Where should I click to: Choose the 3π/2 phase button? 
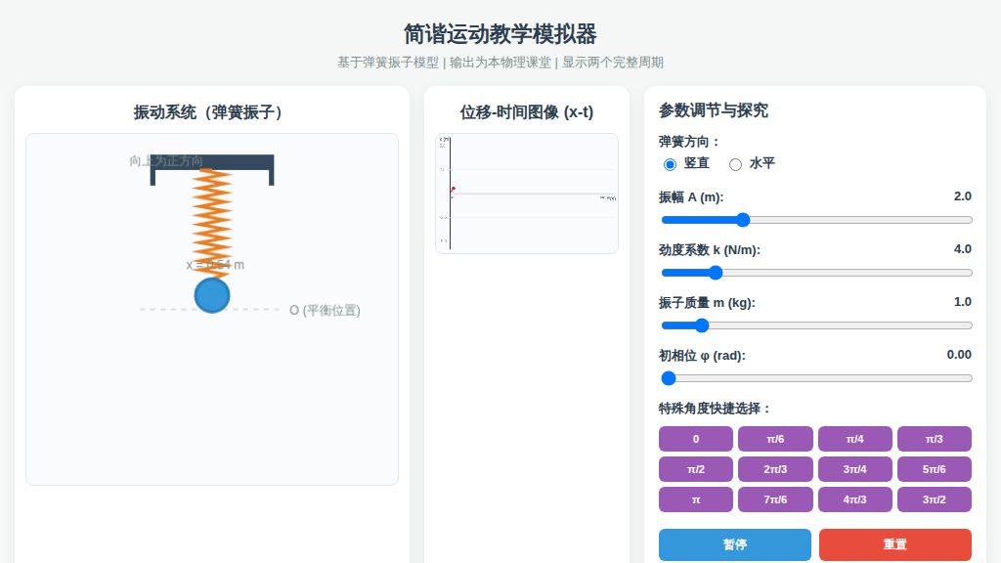[x=934, y=499]
